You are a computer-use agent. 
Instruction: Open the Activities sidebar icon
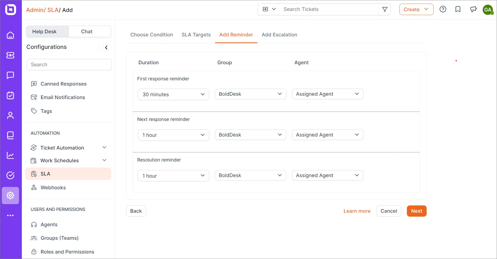point(10,95)
